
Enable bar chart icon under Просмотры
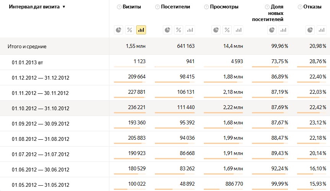tap(239, 30)
